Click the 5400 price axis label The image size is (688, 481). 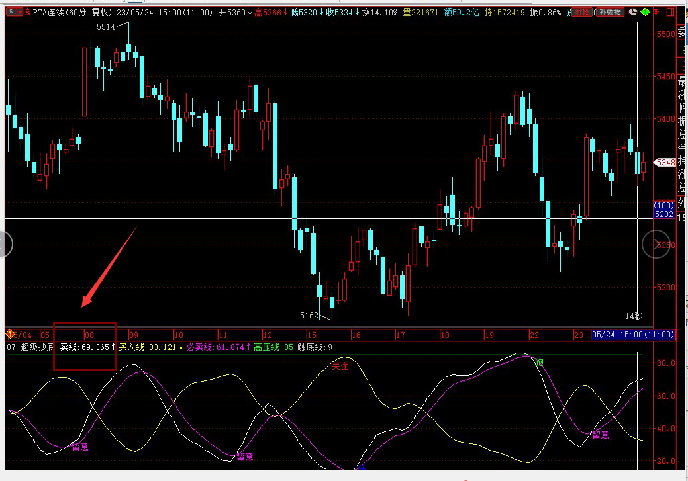pos(665,119)
